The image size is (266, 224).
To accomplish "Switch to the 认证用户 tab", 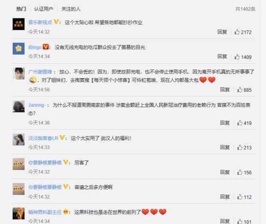I will 44,9.
